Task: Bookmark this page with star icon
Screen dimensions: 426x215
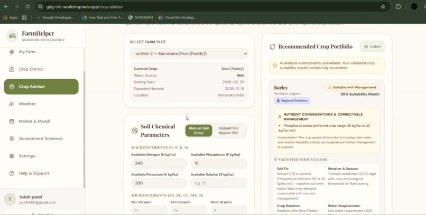Action: pyautogui.click(x=383, y=7)
